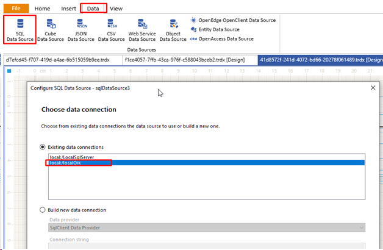The image size is (383, 250).
Task: Select local:/LocalSqlServer connection
Action: 71,157
